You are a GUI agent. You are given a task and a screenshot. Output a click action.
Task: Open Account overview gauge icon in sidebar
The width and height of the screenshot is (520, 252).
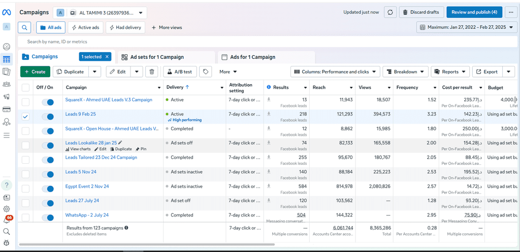click(7, 46)
